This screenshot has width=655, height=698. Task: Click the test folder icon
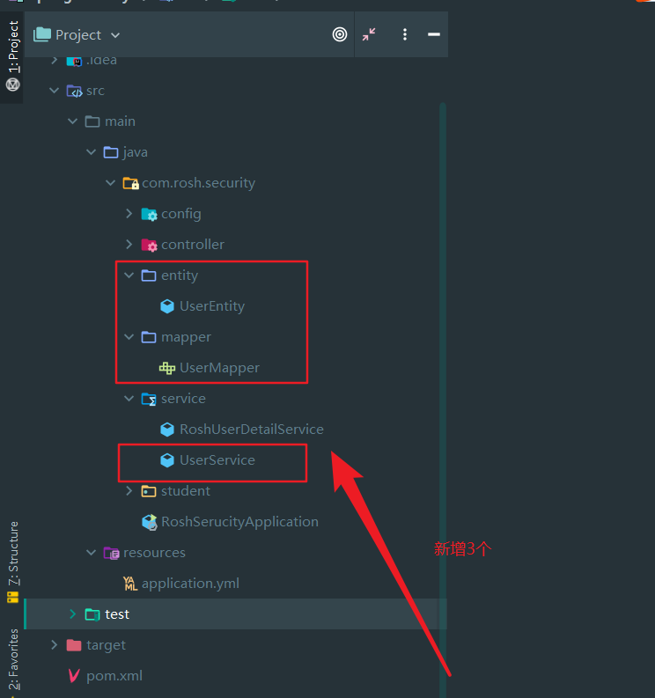pyautogui.click(x=92, y=614)
